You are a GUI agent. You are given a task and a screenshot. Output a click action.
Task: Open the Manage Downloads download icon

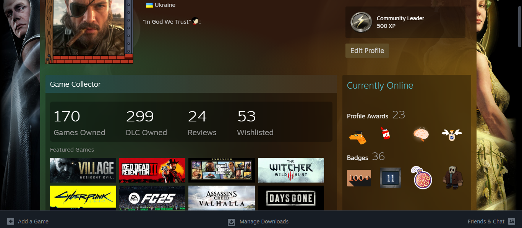coord(231,222)
